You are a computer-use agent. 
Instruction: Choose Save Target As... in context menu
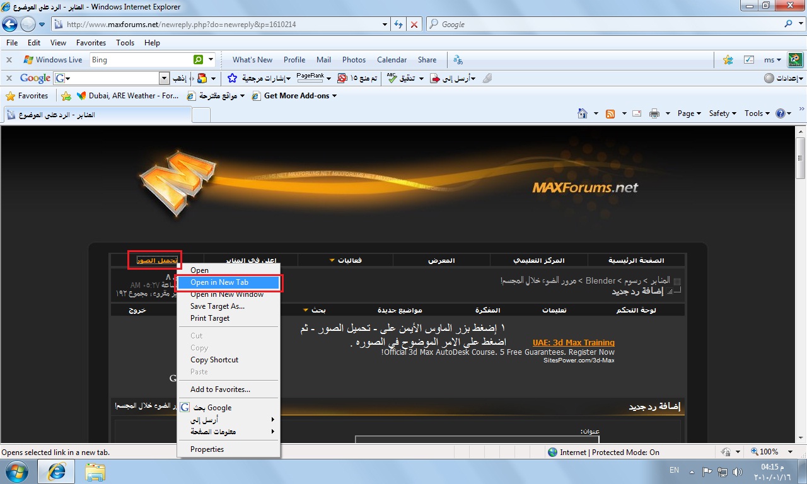(x=228, y=306)
